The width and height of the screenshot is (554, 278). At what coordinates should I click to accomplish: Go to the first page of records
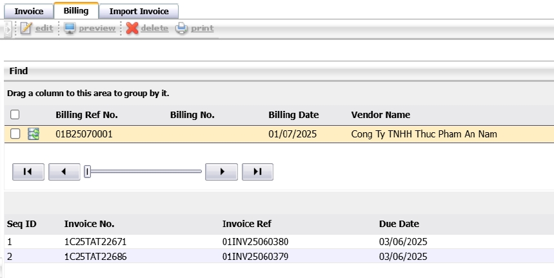point(28,172)
